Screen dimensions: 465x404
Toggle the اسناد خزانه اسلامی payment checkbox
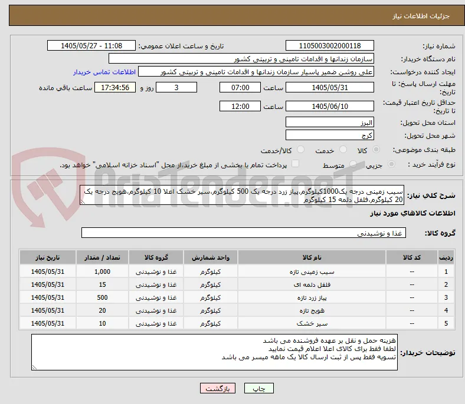296,164
